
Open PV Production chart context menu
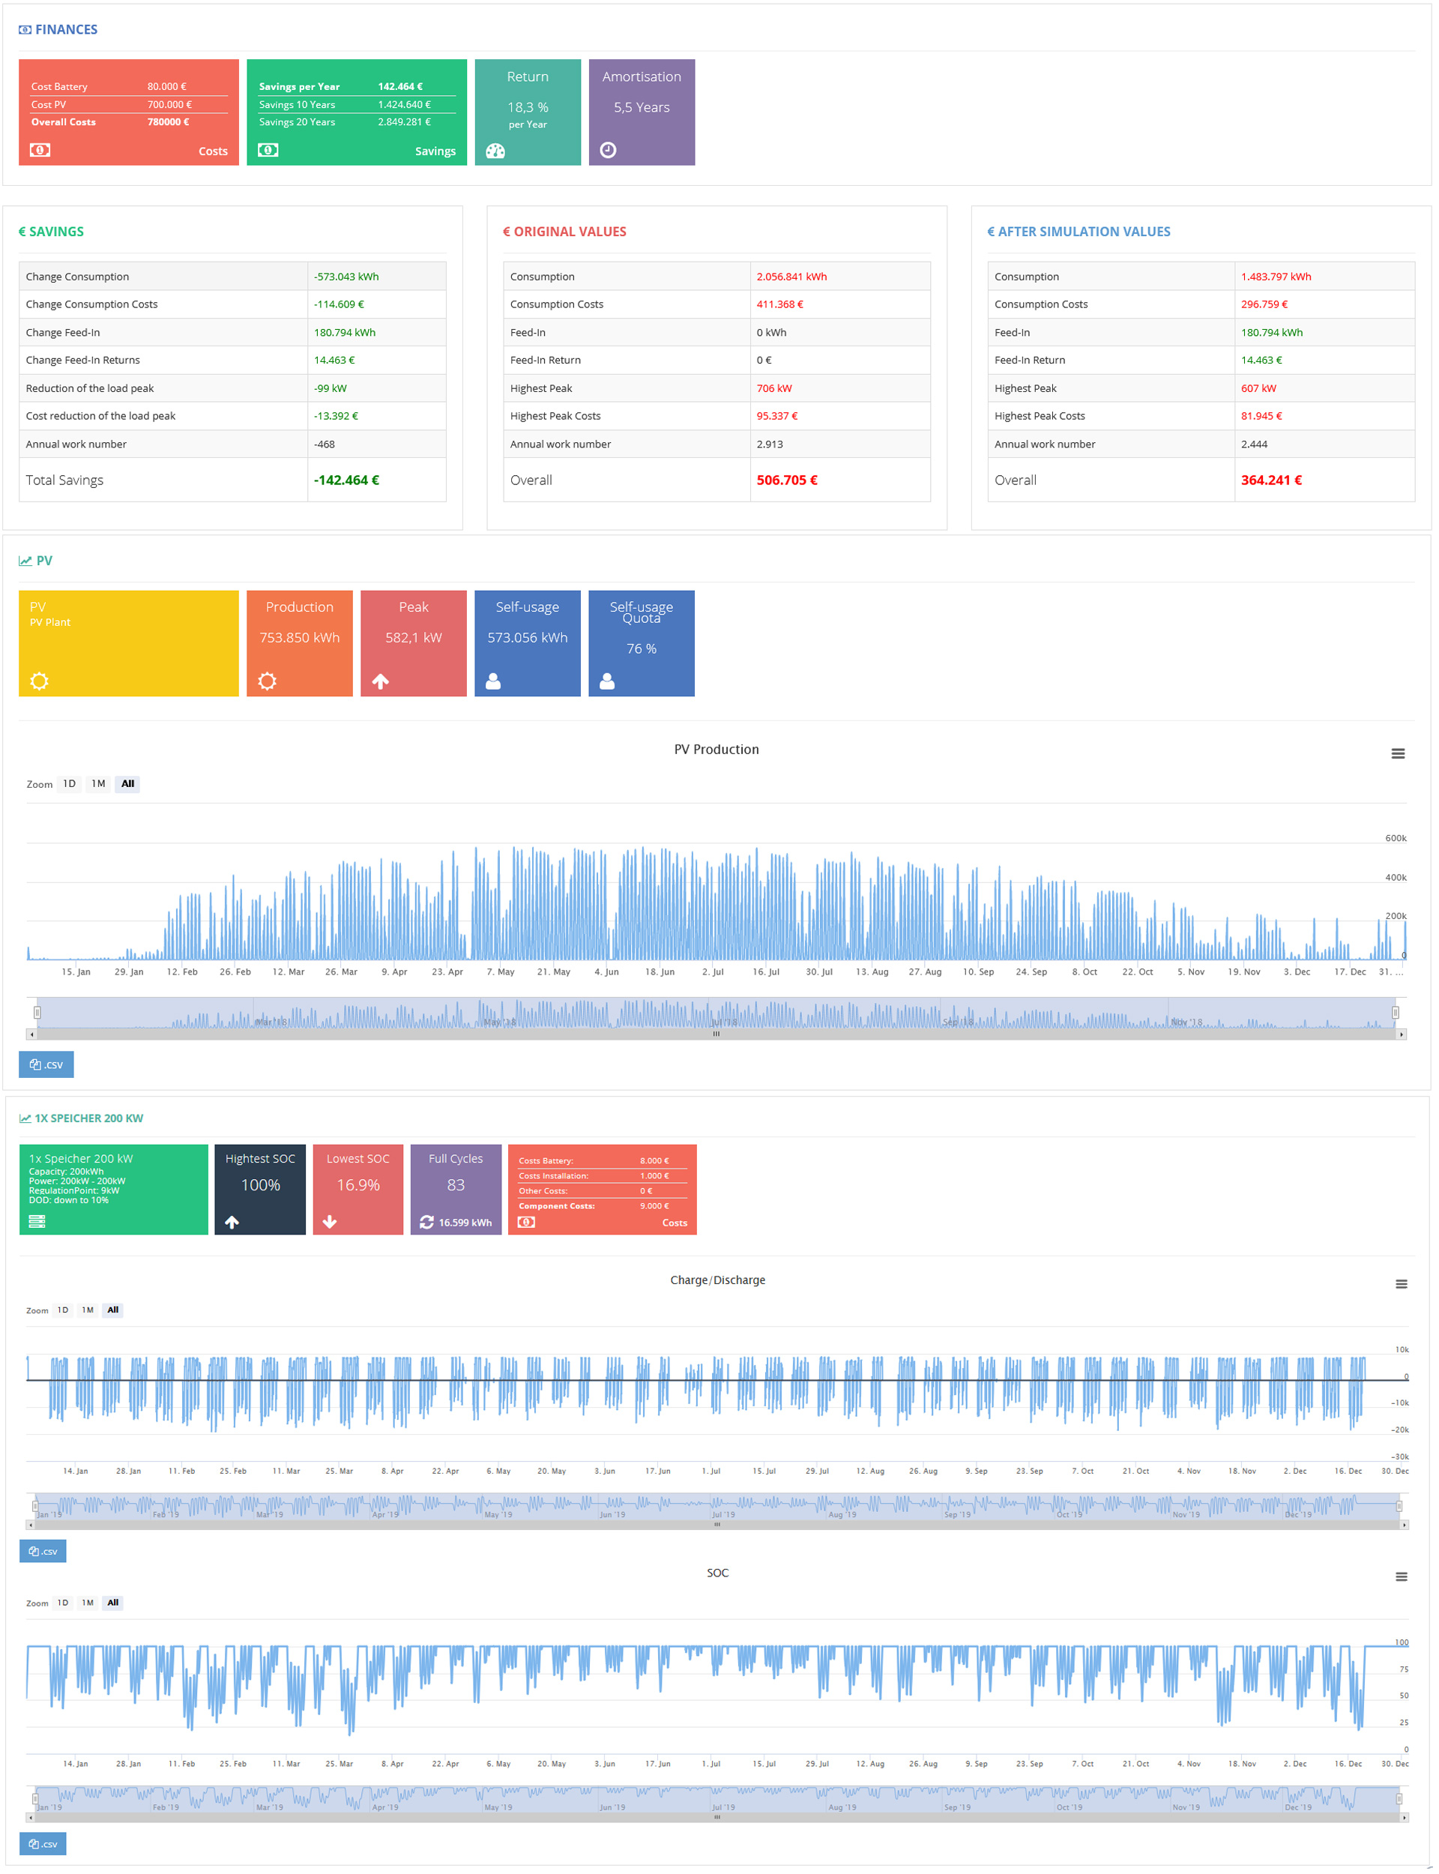(x=1398, y=753)
